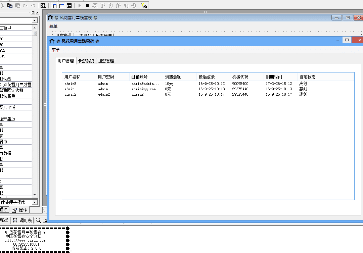363x253 pixels.
Task: Expand the 事件处理子程序 dropdown
Action: pos(34,202)
